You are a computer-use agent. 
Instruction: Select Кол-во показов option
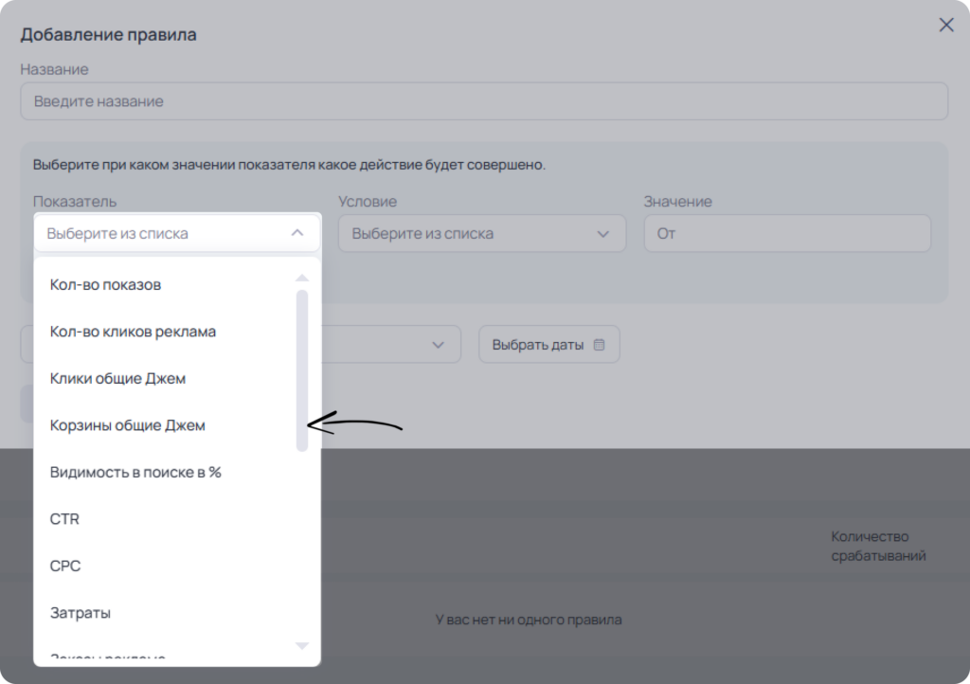105,284
